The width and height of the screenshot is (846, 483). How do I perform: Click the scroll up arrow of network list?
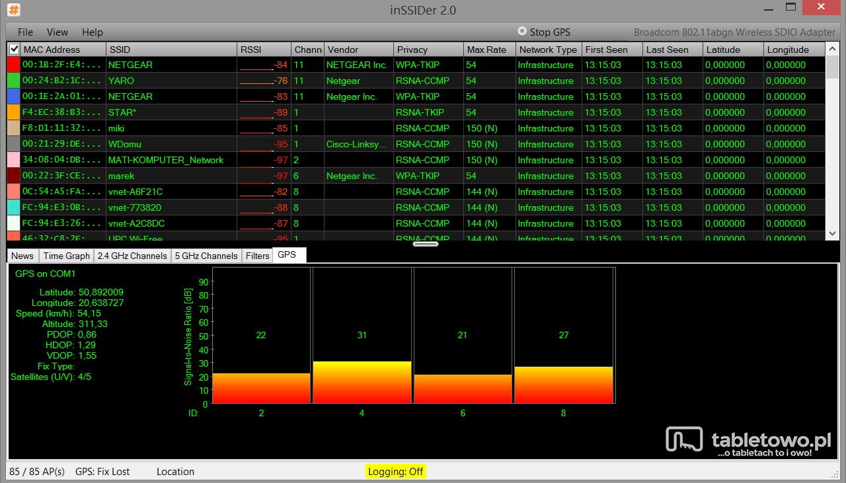pyautogui.click(x=832, y=50)
